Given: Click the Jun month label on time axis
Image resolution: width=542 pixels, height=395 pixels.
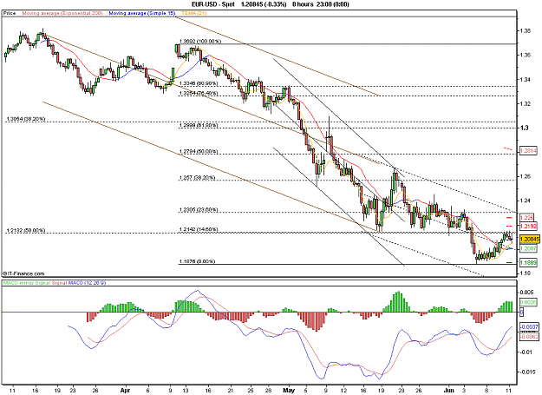Looking at the screenshot, I should tap(448, 390).
